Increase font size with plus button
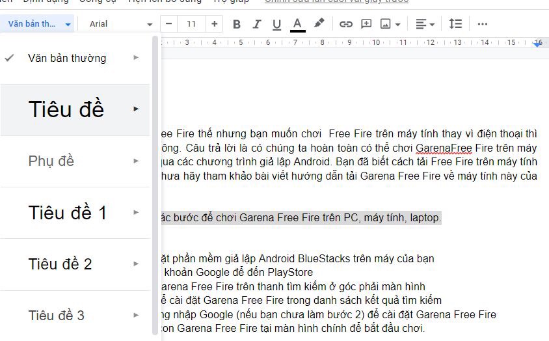Screen dimensions: 549x341 (214, 24)
